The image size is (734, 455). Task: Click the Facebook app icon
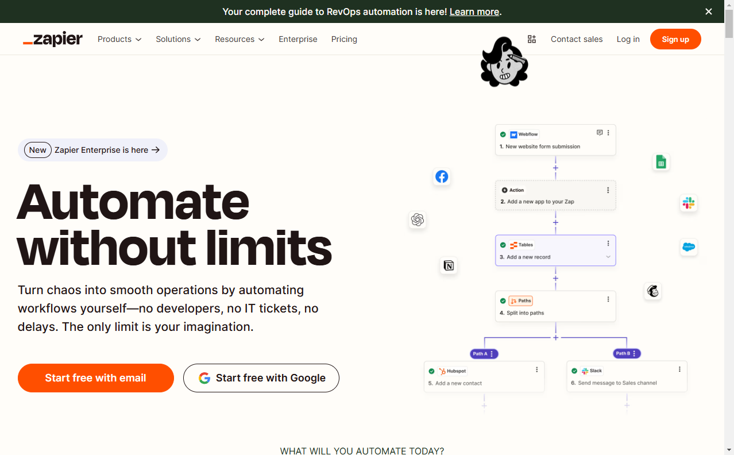442,176
